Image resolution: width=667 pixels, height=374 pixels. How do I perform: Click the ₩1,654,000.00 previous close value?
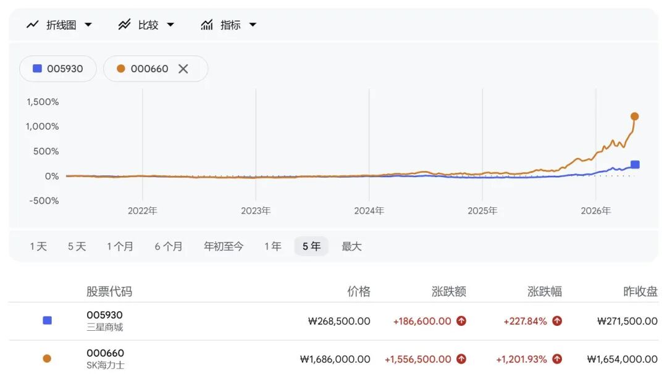[x=623, y=360]
